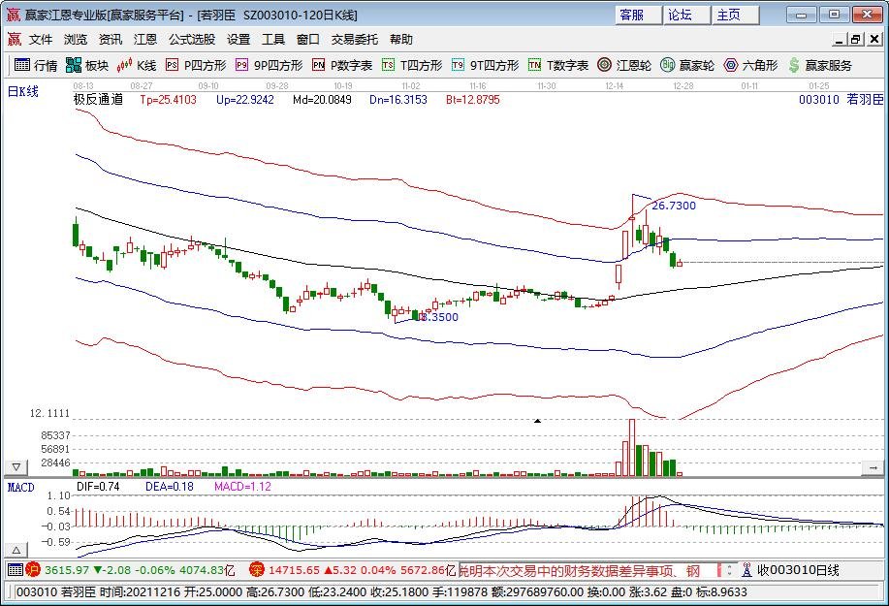Click the 论坛 forum button

click(x=686, y=15)
